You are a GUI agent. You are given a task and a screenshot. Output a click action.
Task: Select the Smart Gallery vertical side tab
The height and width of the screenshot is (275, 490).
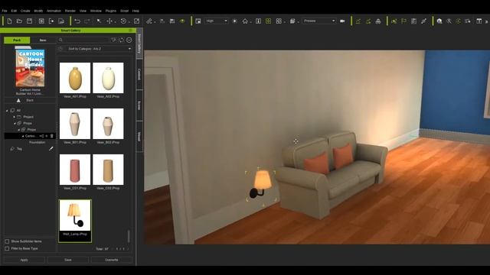tap(139, 44)
